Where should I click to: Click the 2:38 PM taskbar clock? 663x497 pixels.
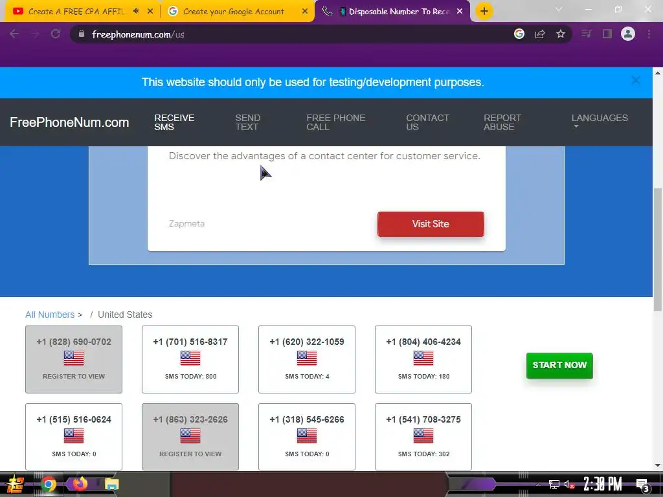point(603,484)
